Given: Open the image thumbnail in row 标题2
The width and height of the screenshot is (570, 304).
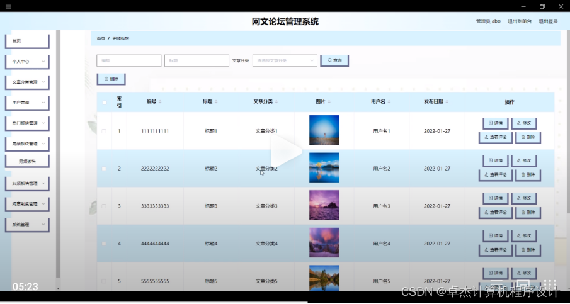Looking at the screenshot, I should click(x=324, y=167).
